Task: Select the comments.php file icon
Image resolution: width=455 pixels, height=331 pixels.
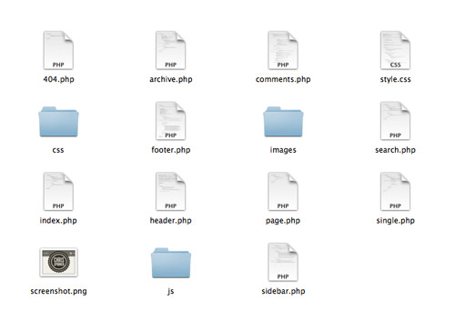Action: 283,50
